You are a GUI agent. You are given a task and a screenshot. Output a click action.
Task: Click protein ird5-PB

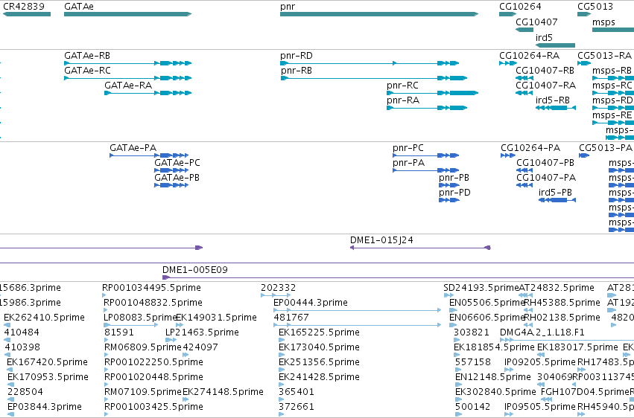click(x=557, y=200)
